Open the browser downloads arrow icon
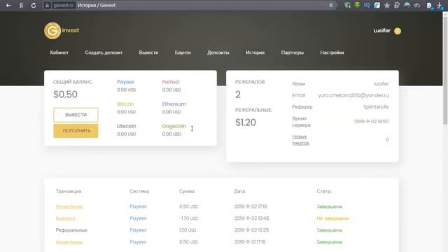This screenshot has width=448, height=252. 440,5
